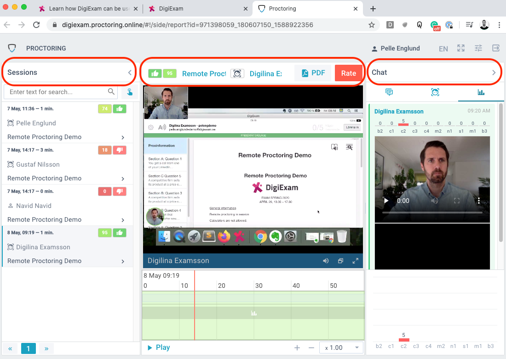Open a new browser tab
Viewport: 506px width, 359px height.
click(373, 9)
